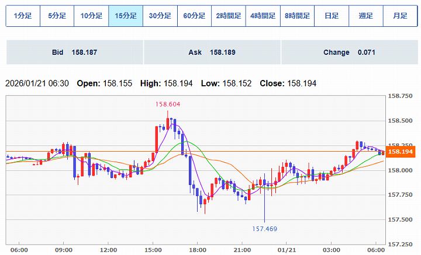Viewport: 421px width, 255px height.
Task: Switch to 週足 weekly chart
Action: tap(366, 16)
